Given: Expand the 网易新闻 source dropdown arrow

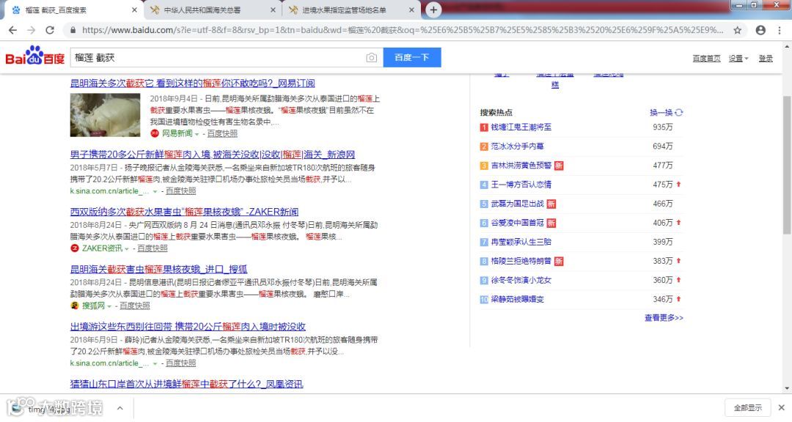Looking at the screenshot, I should [x=197, y=134].
